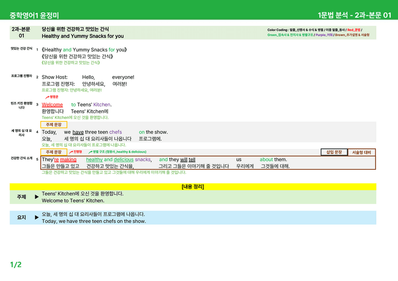Click the '삽입 문장' tag box
The image size is (398, 281).
334,152
